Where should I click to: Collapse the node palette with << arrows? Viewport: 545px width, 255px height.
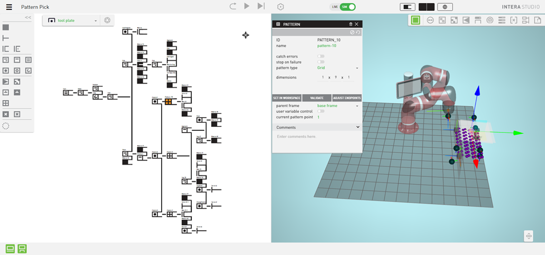click(28, 18)
